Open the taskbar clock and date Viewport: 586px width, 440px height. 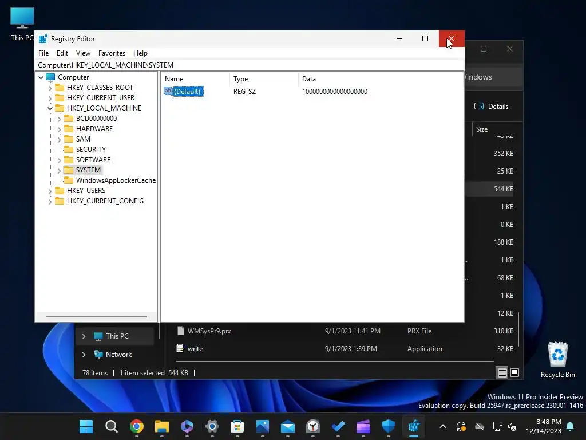(x=544, y=426)
